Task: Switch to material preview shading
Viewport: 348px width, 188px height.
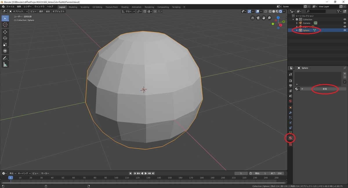Action: coord(277,11)
